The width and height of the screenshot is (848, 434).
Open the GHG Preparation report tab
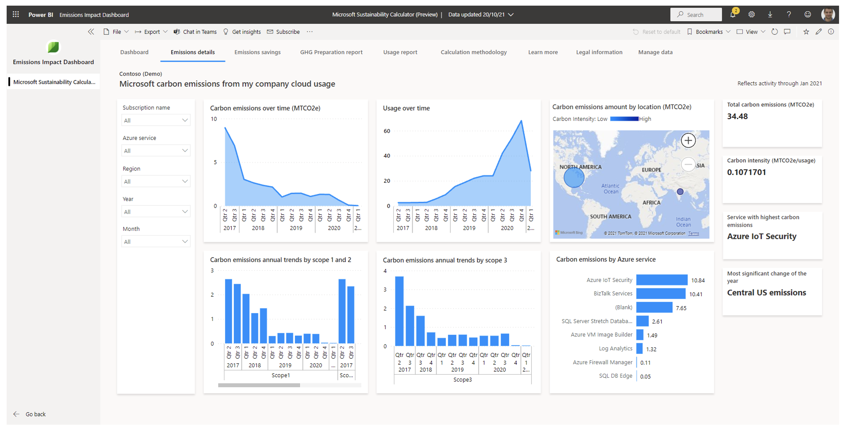click(331, 52)
